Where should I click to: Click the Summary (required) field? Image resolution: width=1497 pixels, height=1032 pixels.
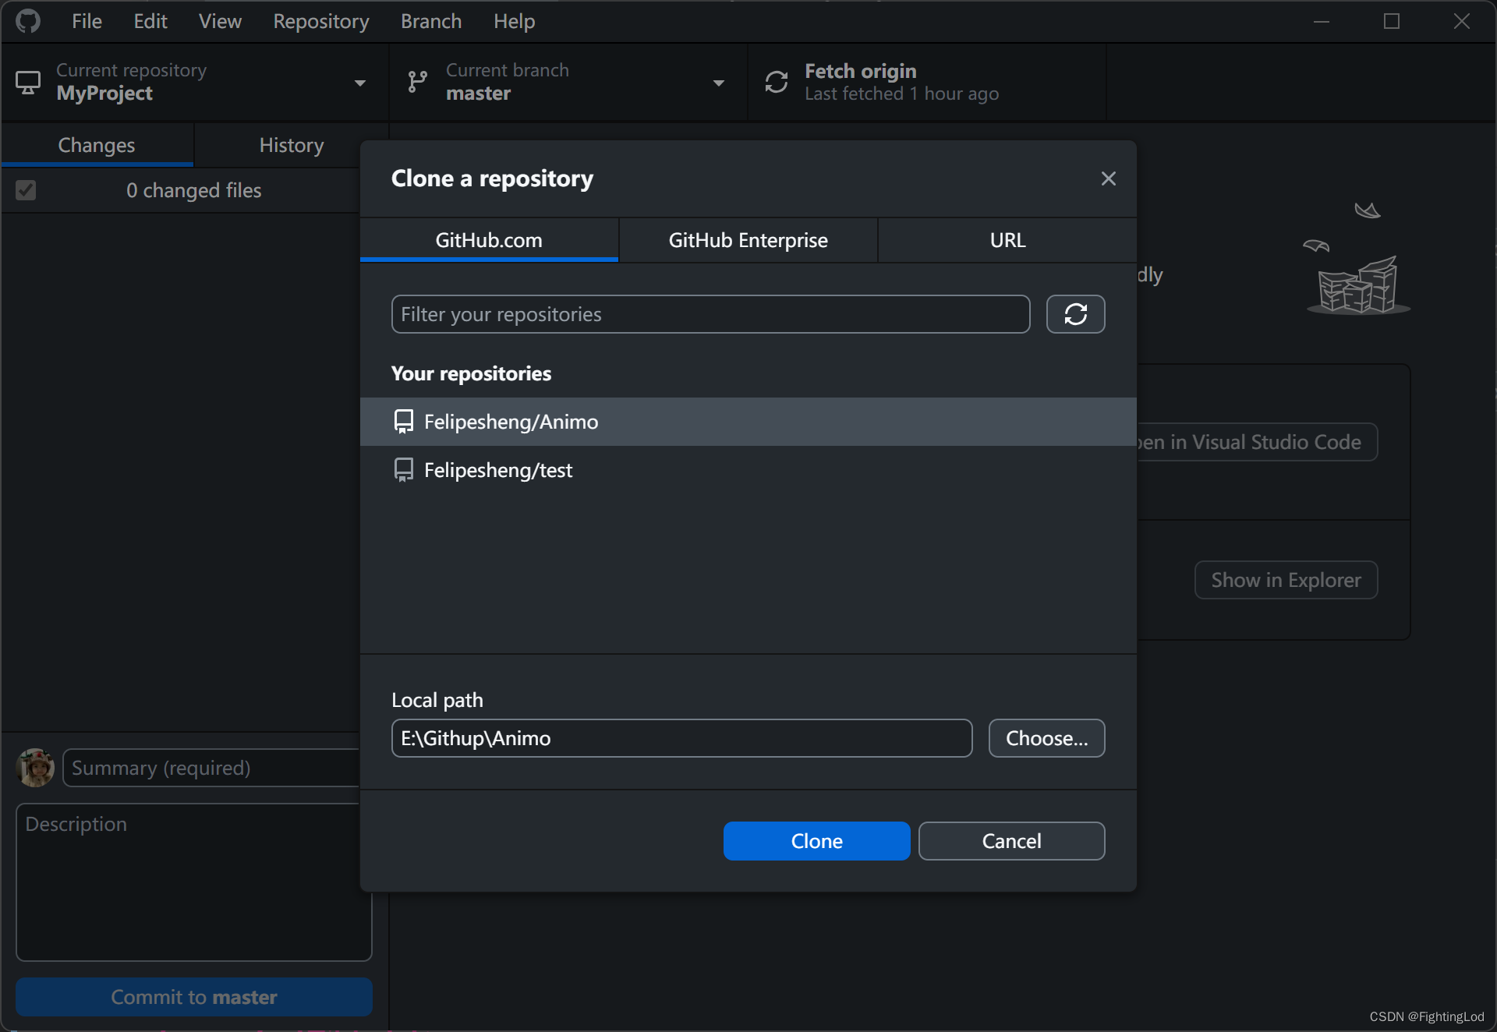(211, 768)
